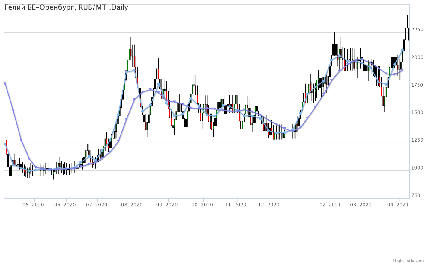Select the 05-2020 date axis label

pos(33,205)
